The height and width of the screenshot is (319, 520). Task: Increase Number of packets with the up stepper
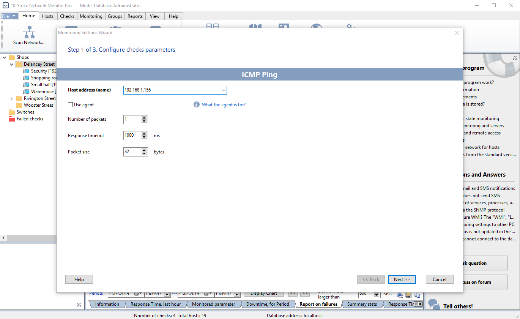[x=144, y=117]
